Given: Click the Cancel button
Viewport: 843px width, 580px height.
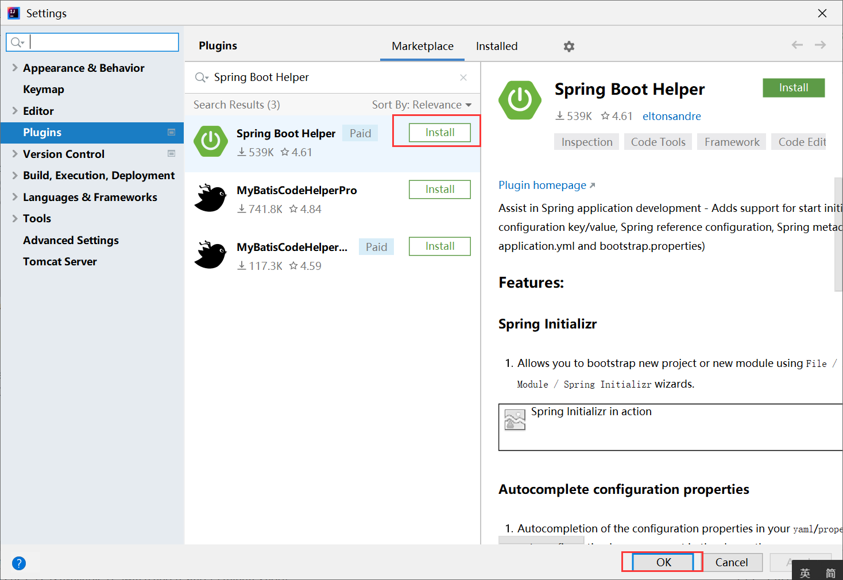Looking at the screenshot, I should 732,562.
